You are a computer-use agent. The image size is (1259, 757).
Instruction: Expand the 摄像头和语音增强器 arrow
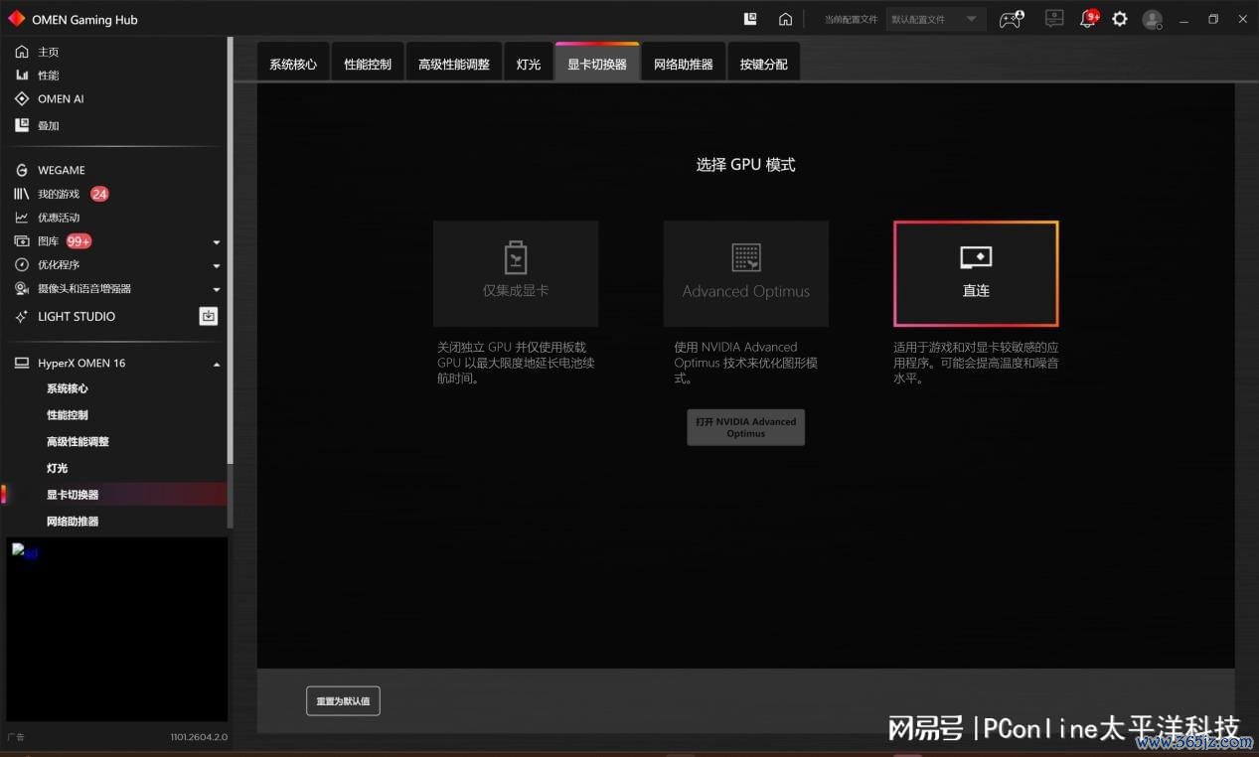[x=217, y=290]
